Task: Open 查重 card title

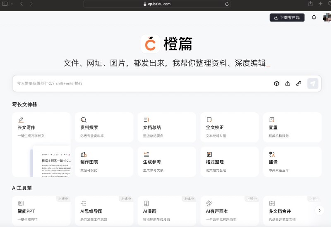Action: 273,128
